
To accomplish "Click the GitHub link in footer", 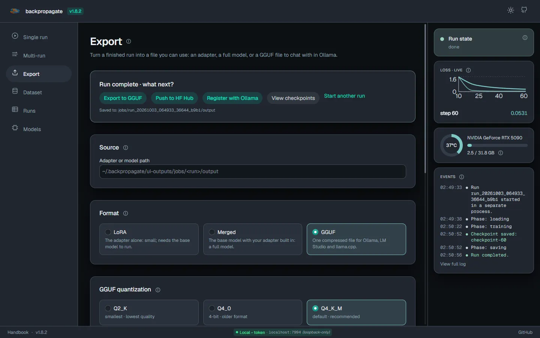I will [x=525, y=332].
